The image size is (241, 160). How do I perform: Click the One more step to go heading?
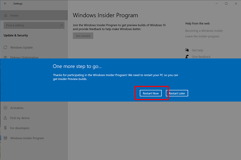tap(77, 66)
